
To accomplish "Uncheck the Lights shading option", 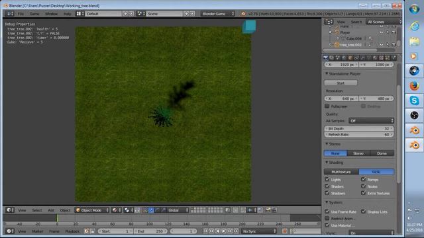I will point(327,179).
